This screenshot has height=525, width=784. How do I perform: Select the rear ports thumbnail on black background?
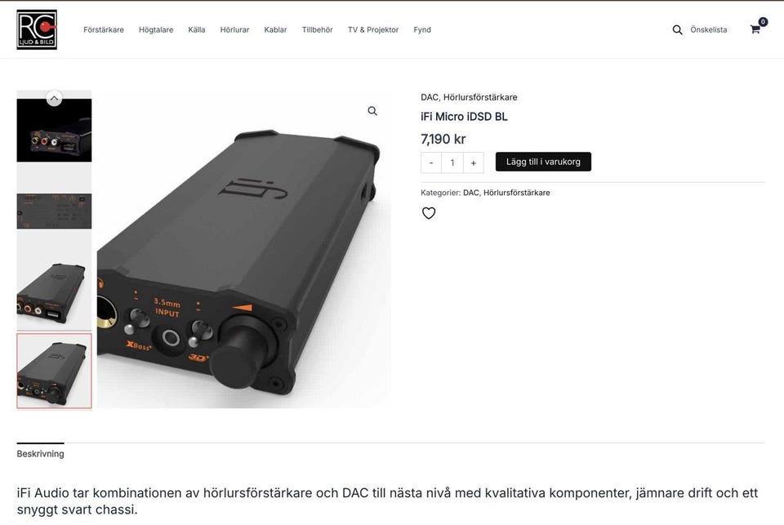pyautogui.click(x=54, y=130)
